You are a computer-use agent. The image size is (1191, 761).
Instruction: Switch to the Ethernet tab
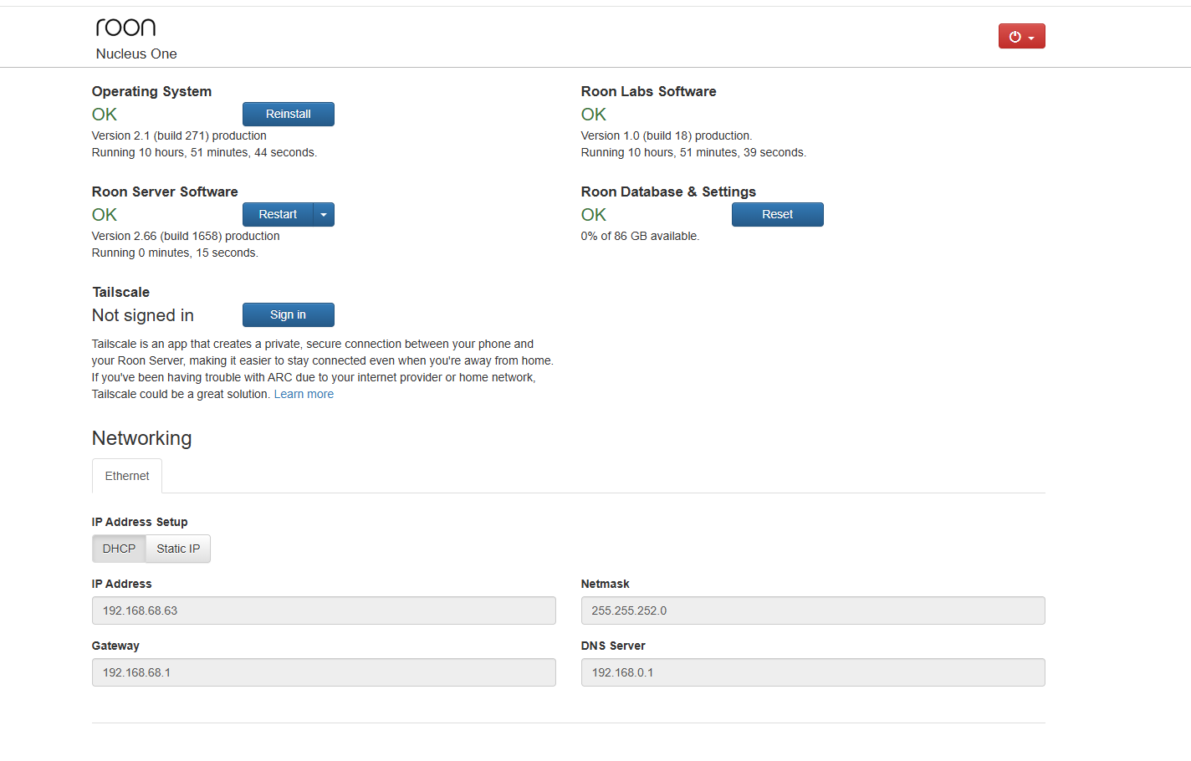tap(127, 476)
